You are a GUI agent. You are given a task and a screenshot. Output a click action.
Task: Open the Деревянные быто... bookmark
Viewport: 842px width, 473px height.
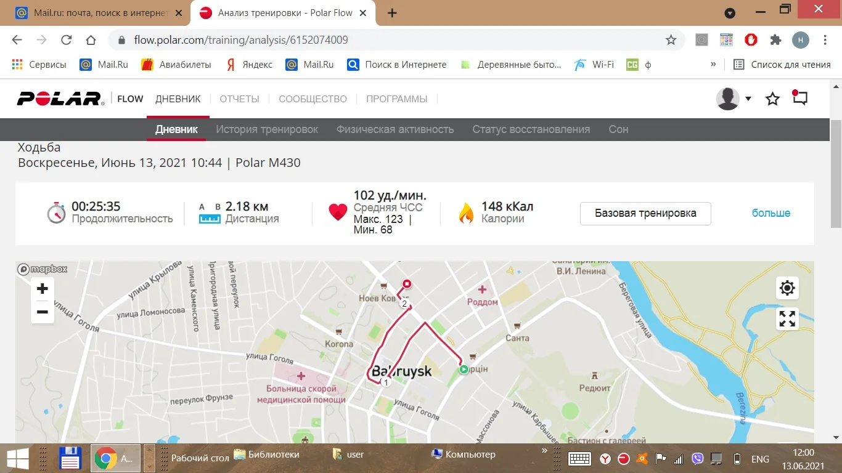[x=511, y=64]
